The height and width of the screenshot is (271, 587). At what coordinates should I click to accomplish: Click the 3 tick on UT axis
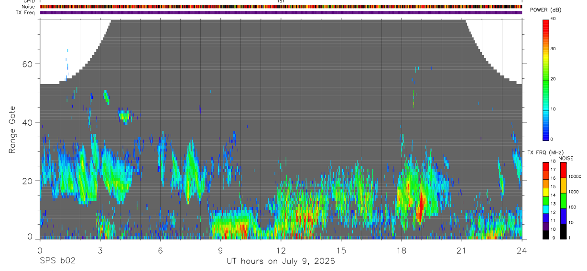point(100,250)
